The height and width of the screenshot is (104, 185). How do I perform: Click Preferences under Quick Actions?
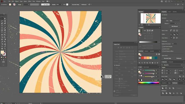coord(179,58)
